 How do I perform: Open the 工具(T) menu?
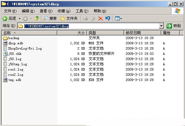tap(82, 11)
